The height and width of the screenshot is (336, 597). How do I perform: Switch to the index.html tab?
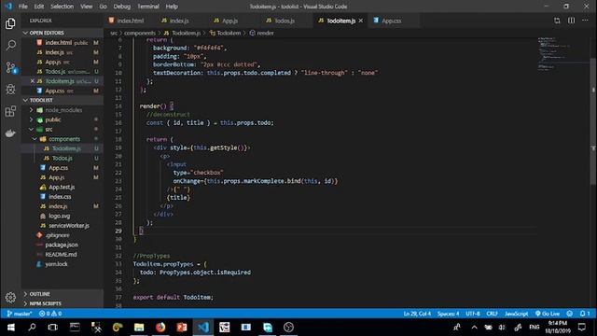[x=130, y=21]
